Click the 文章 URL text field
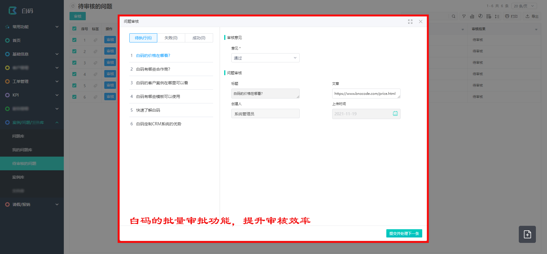Image resolution: width=547 pixels, height=254 pixels. pos(366,93)
